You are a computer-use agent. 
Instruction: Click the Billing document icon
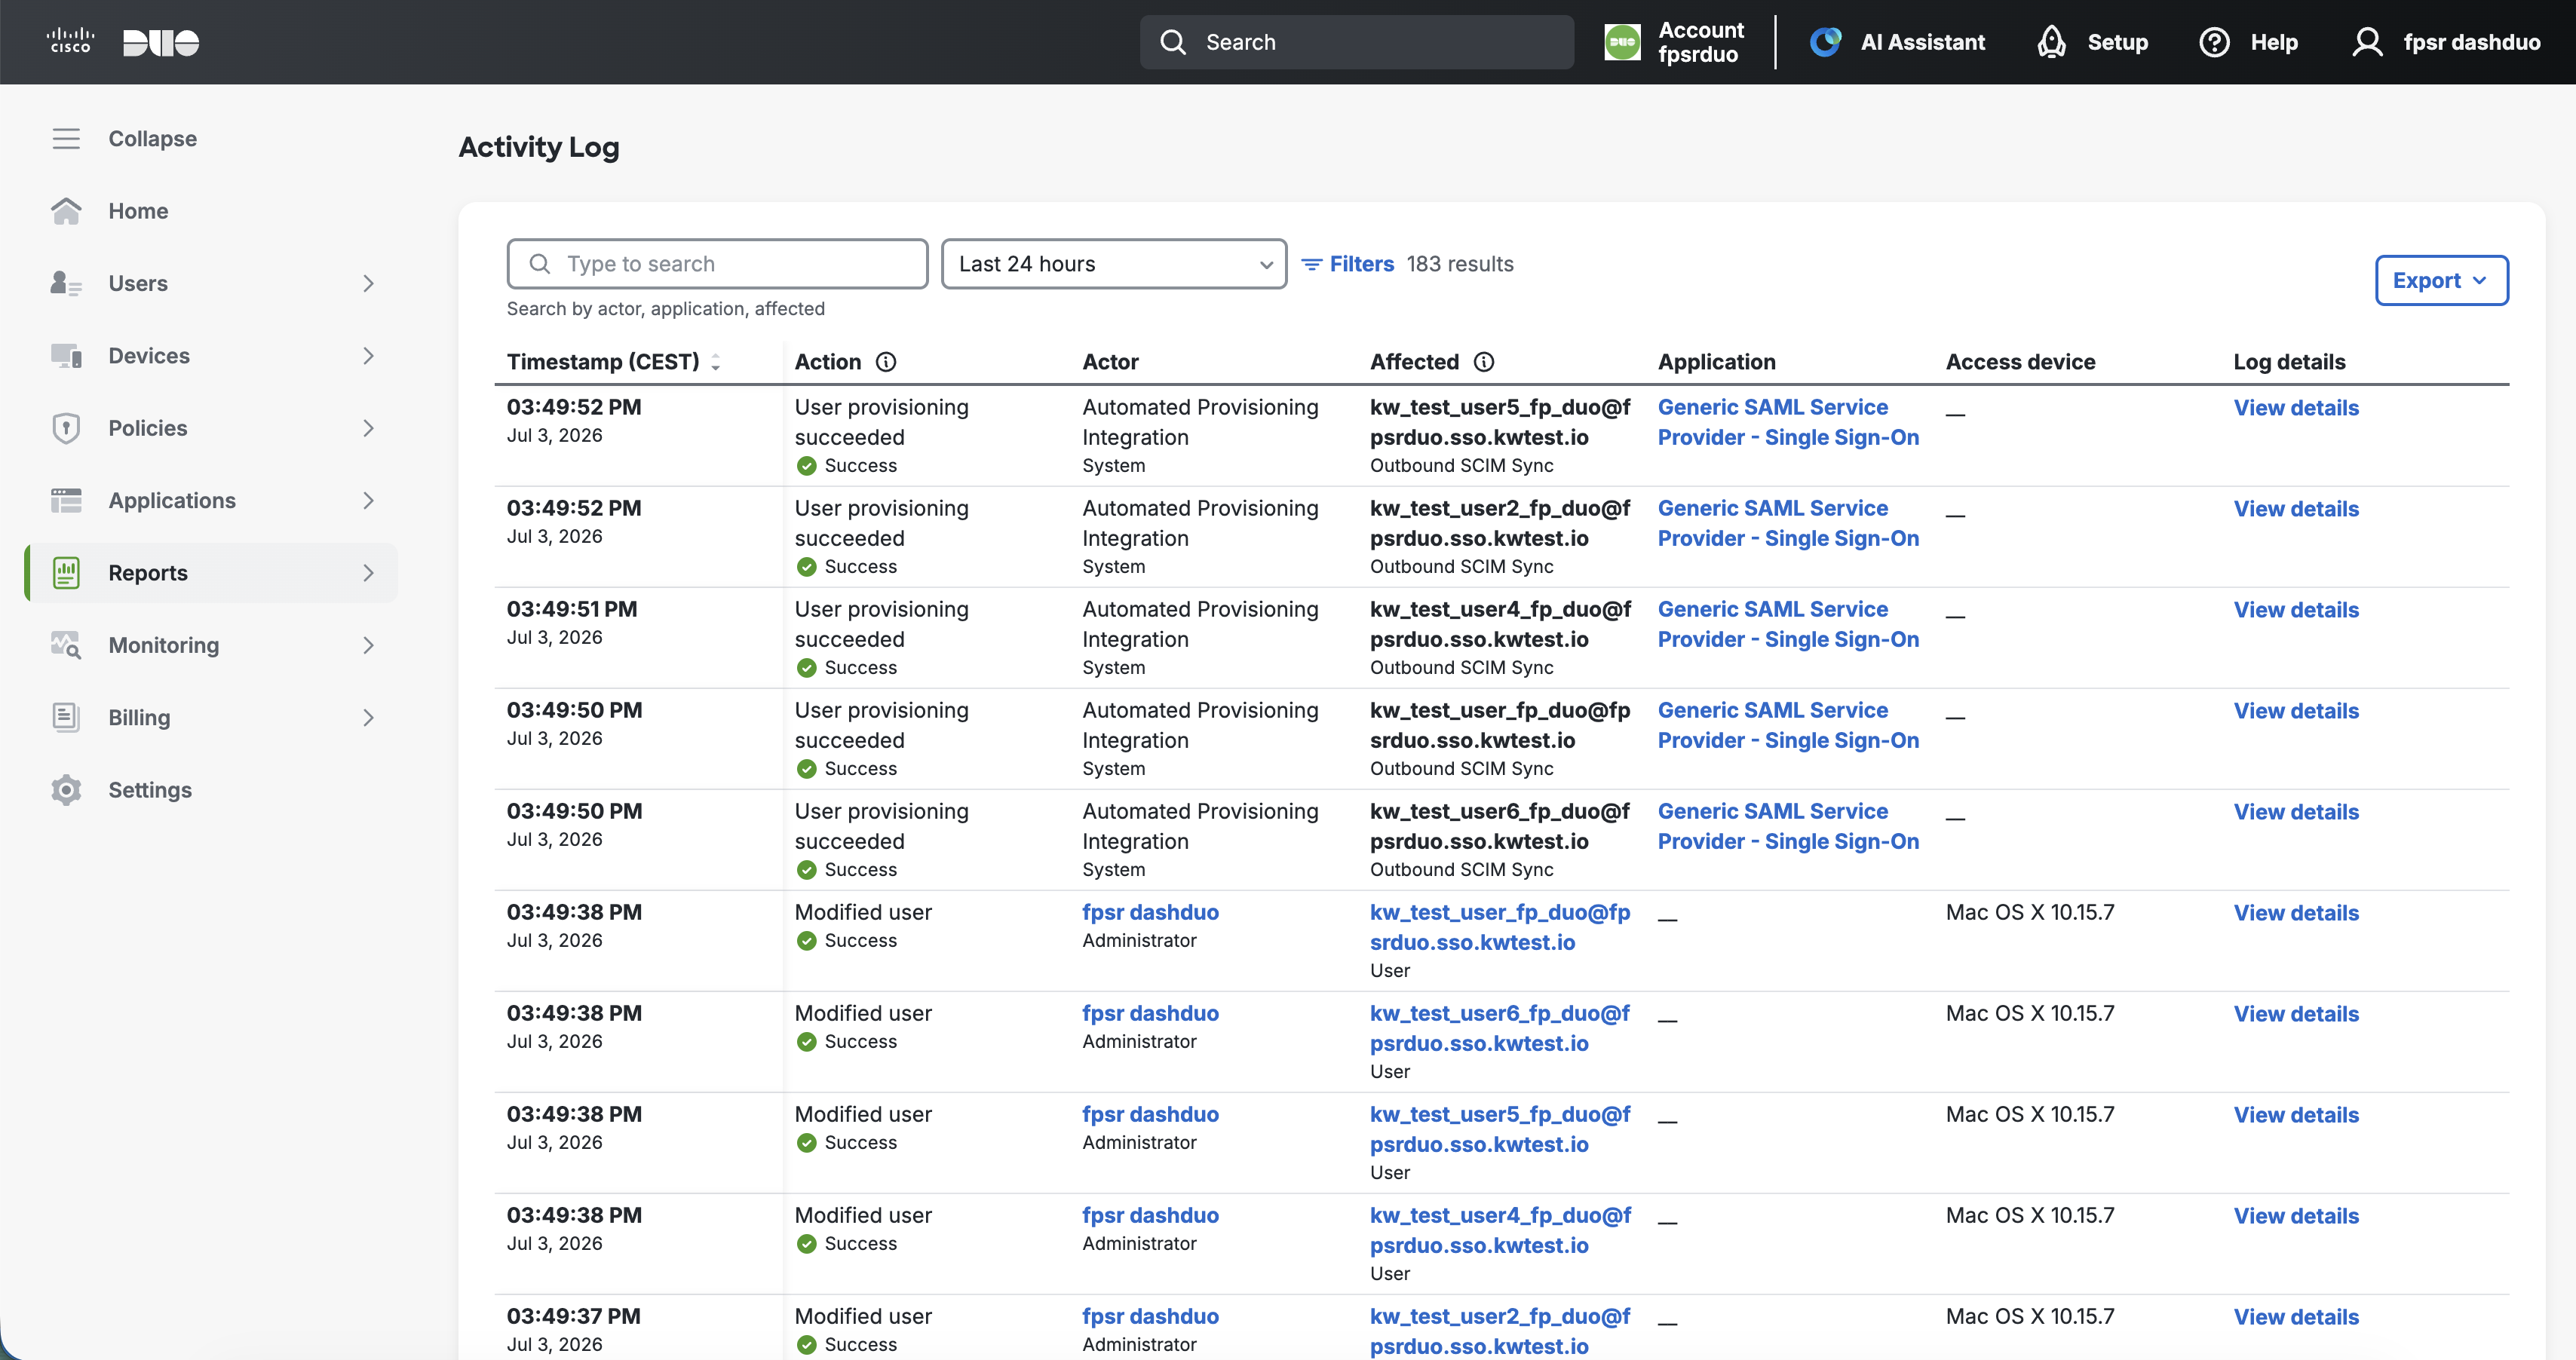[x=66, y=717]
